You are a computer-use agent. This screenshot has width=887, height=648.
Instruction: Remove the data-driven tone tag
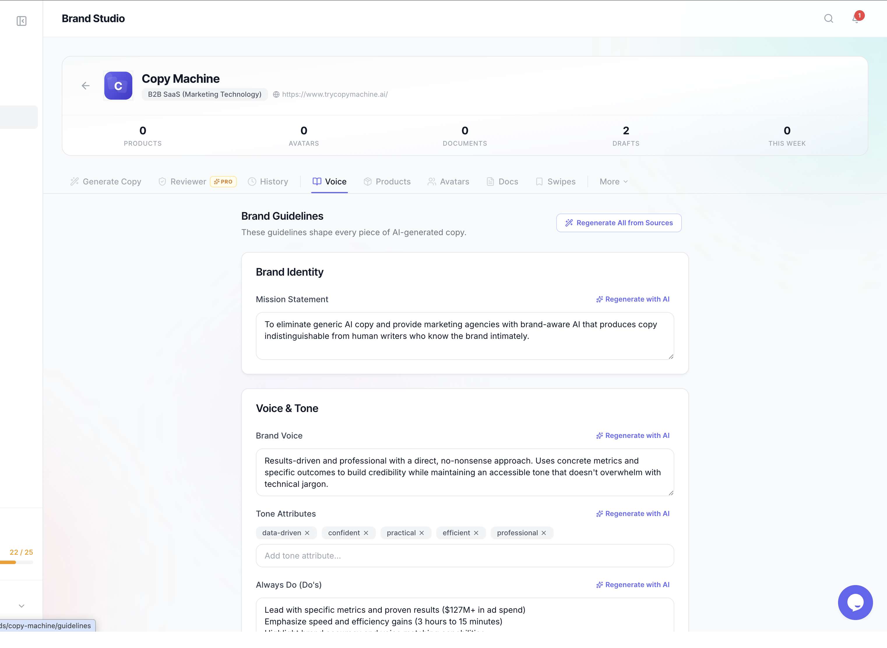(x=307, y=533)
